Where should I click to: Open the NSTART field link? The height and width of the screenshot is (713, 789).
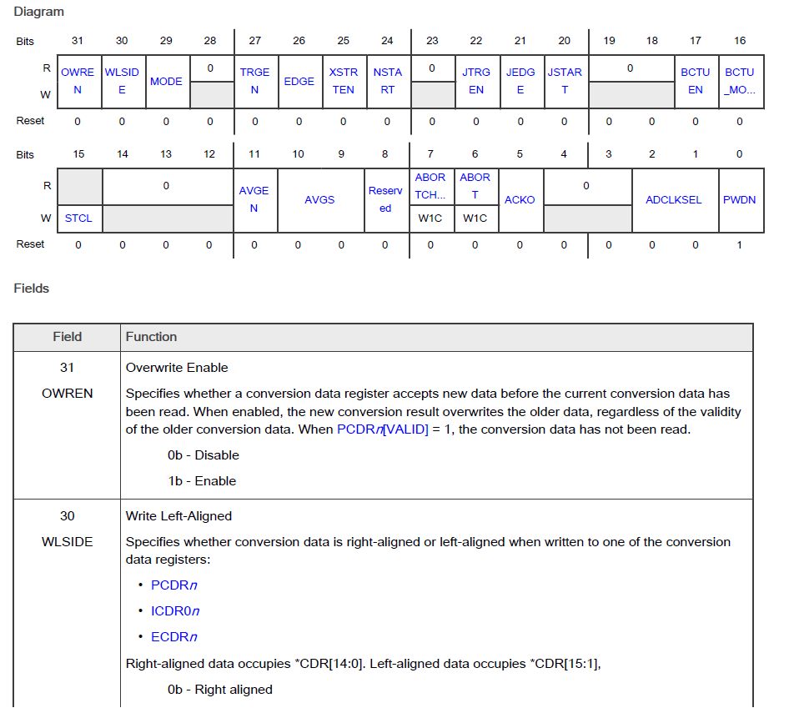(x=388, y=81)
